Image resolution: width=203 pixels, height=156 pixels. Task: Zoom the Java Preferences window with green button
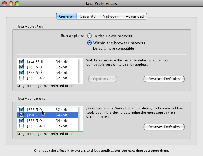click(17, 3)
